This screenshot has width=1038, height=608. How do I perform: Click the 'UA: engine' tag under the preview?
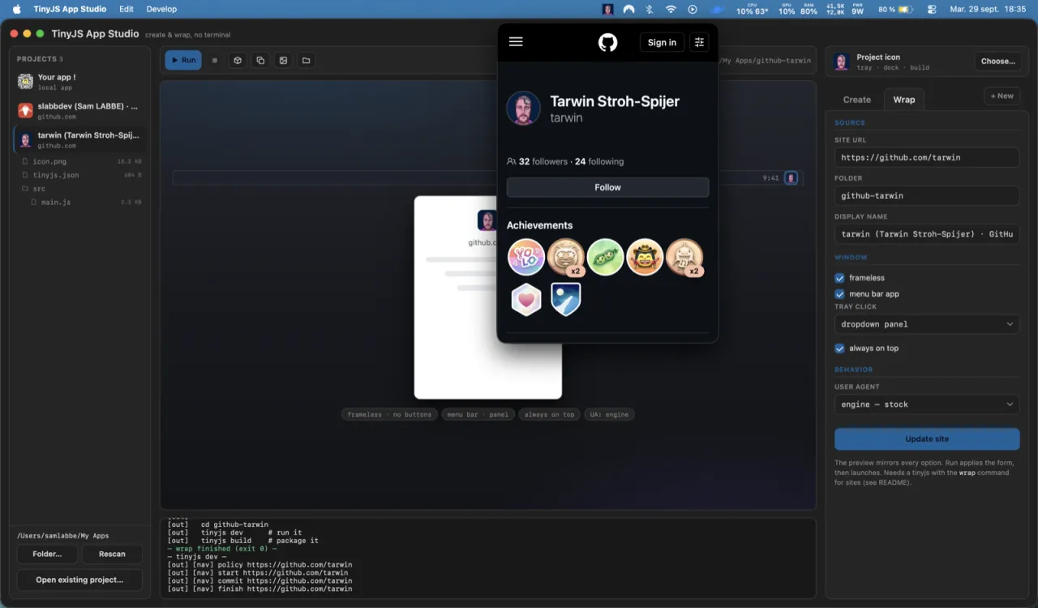pyautogui.click(x=609, y=414)
